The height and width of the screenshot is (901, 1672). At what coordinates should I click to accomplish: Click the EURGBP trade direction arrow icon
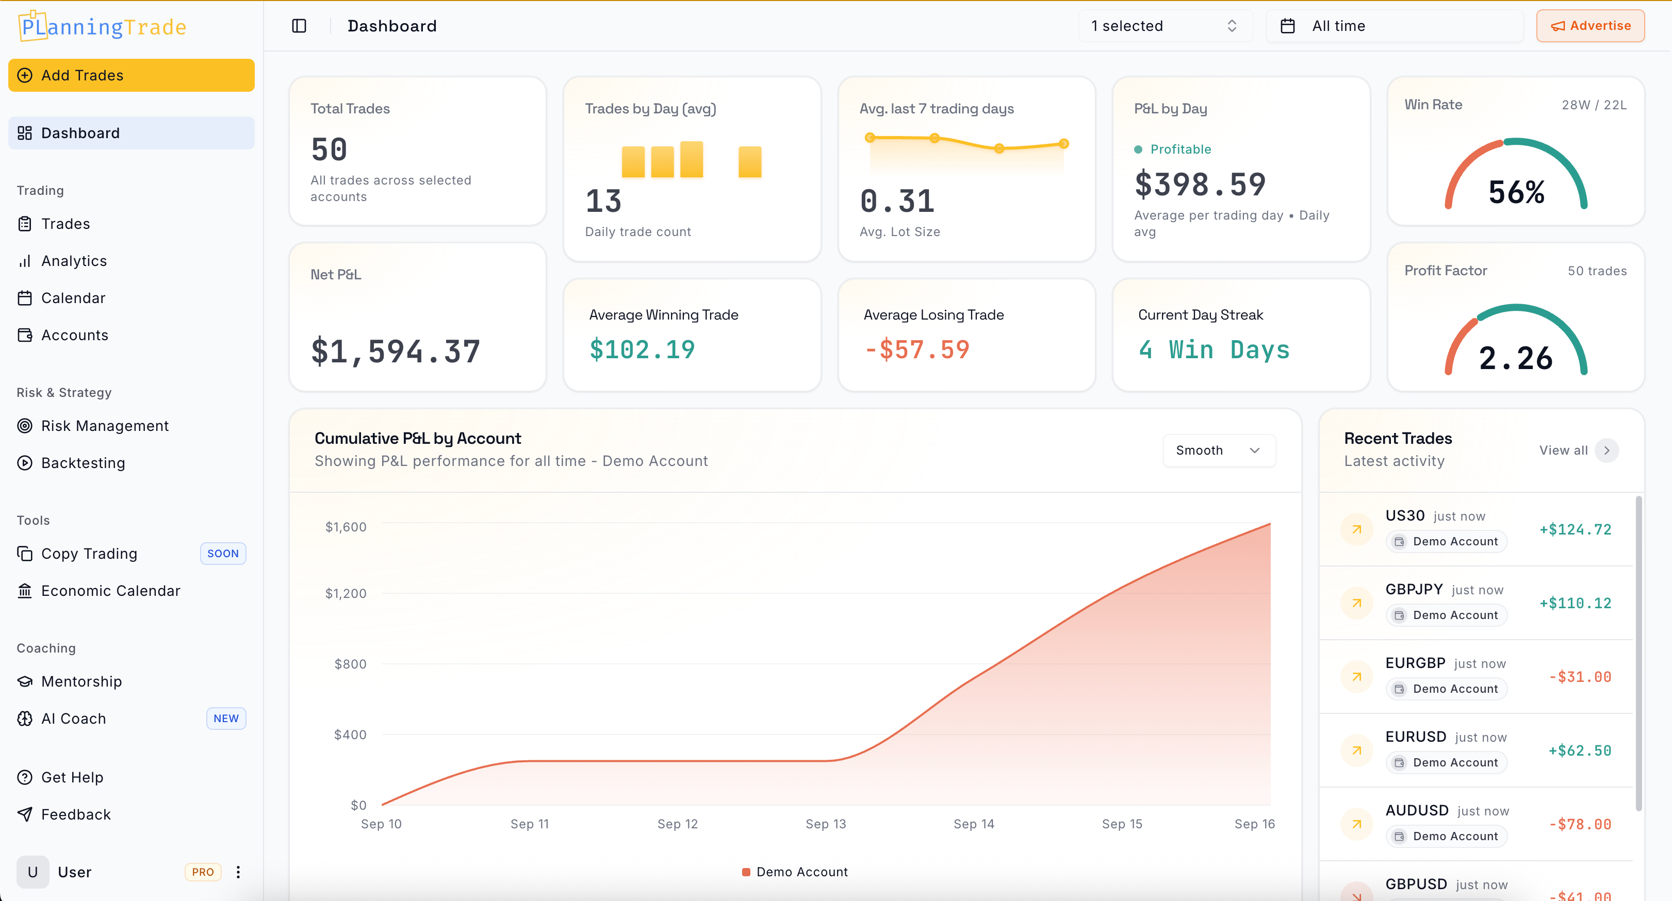pyautogui.click(x=1356, y=677)
